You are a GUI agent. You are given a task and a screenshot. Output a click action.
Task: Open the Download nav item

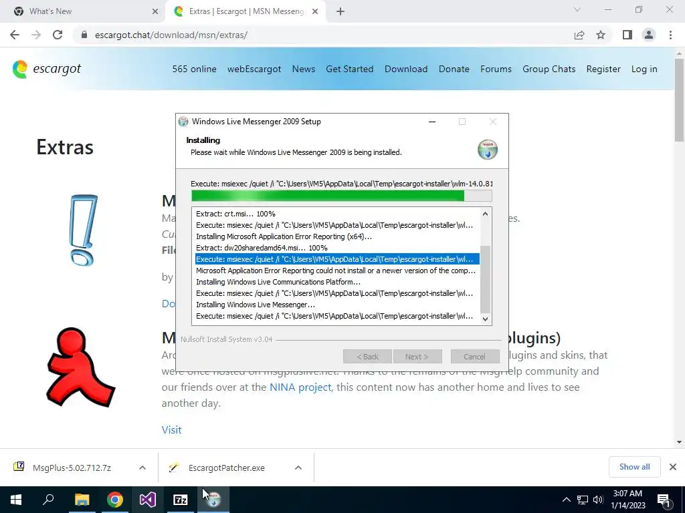tap(406, 69)
